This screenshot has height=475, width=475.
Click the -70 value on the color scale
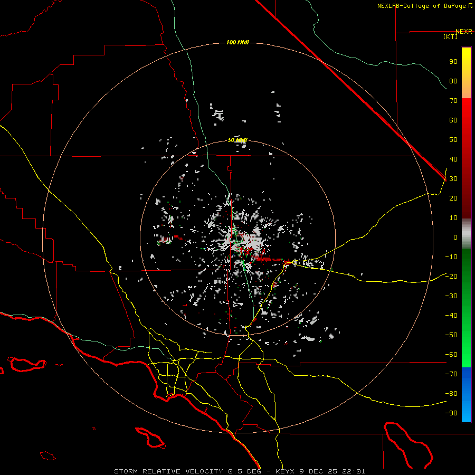pyautogui.click(x=451, y=374)
